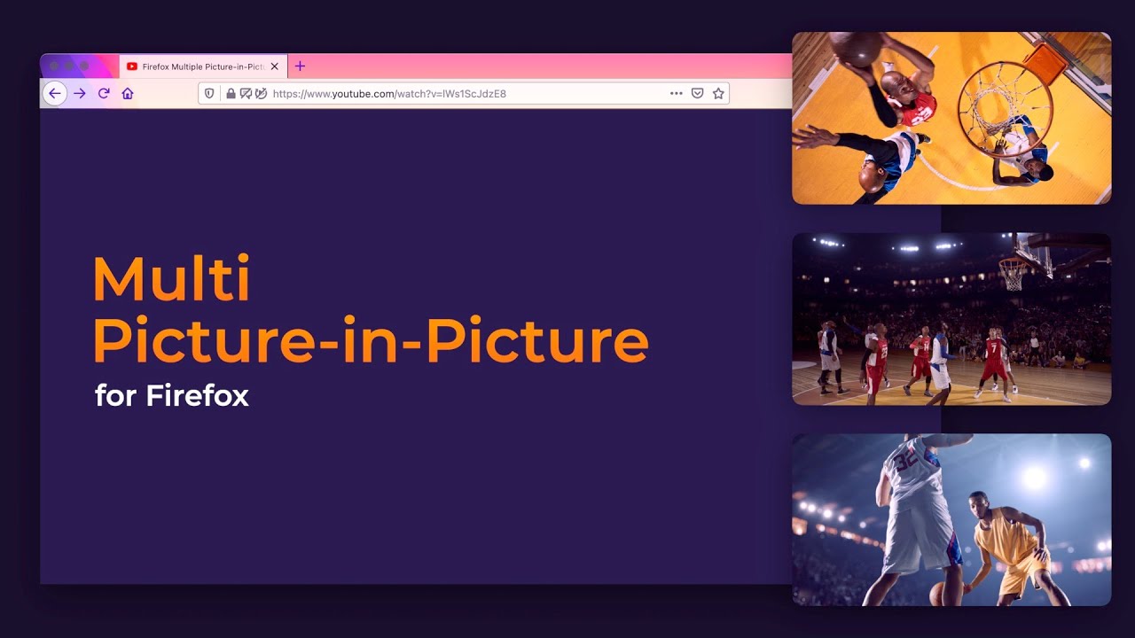The image size is (1135, 638).
Task: Click the autoplay blocked icon
Action: tap(261, 93)
